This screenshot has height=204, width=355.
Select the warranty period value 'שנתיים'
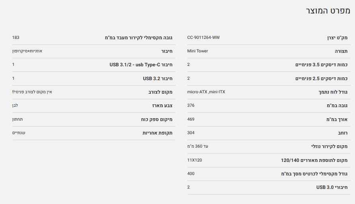click(19, 133)
